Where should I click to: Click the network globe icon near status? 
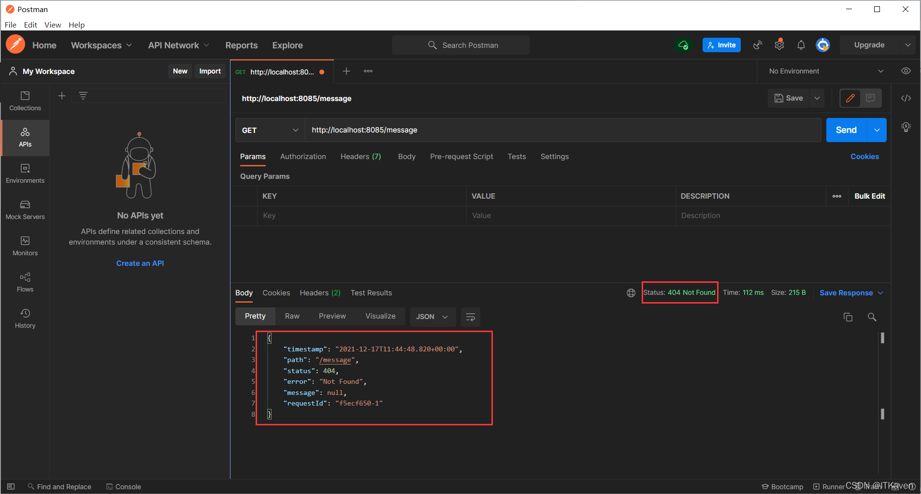pos(631,293)
